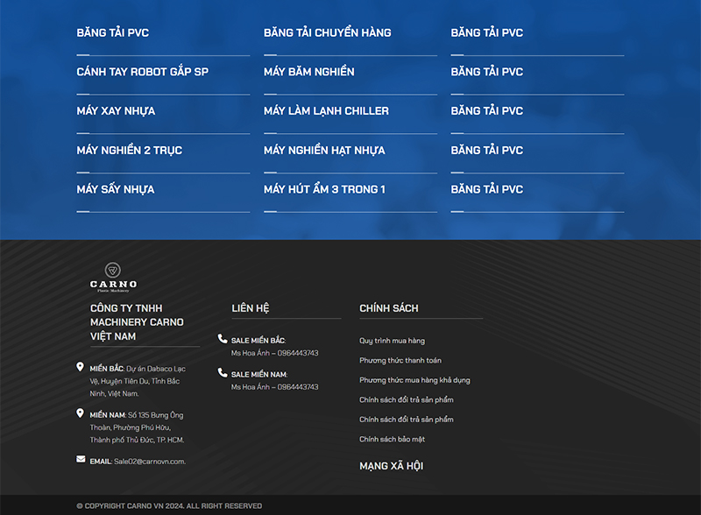
Task: Go to Máy Nghiền 2 Trục page
Action: point(130,151)
